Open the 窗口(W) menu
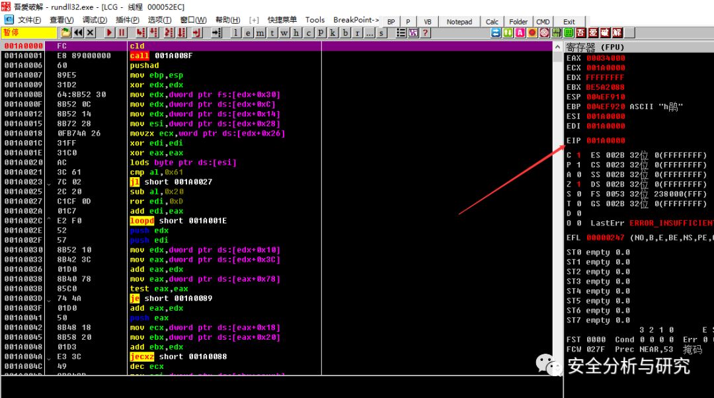714x398 pixels. coord(193,20)
